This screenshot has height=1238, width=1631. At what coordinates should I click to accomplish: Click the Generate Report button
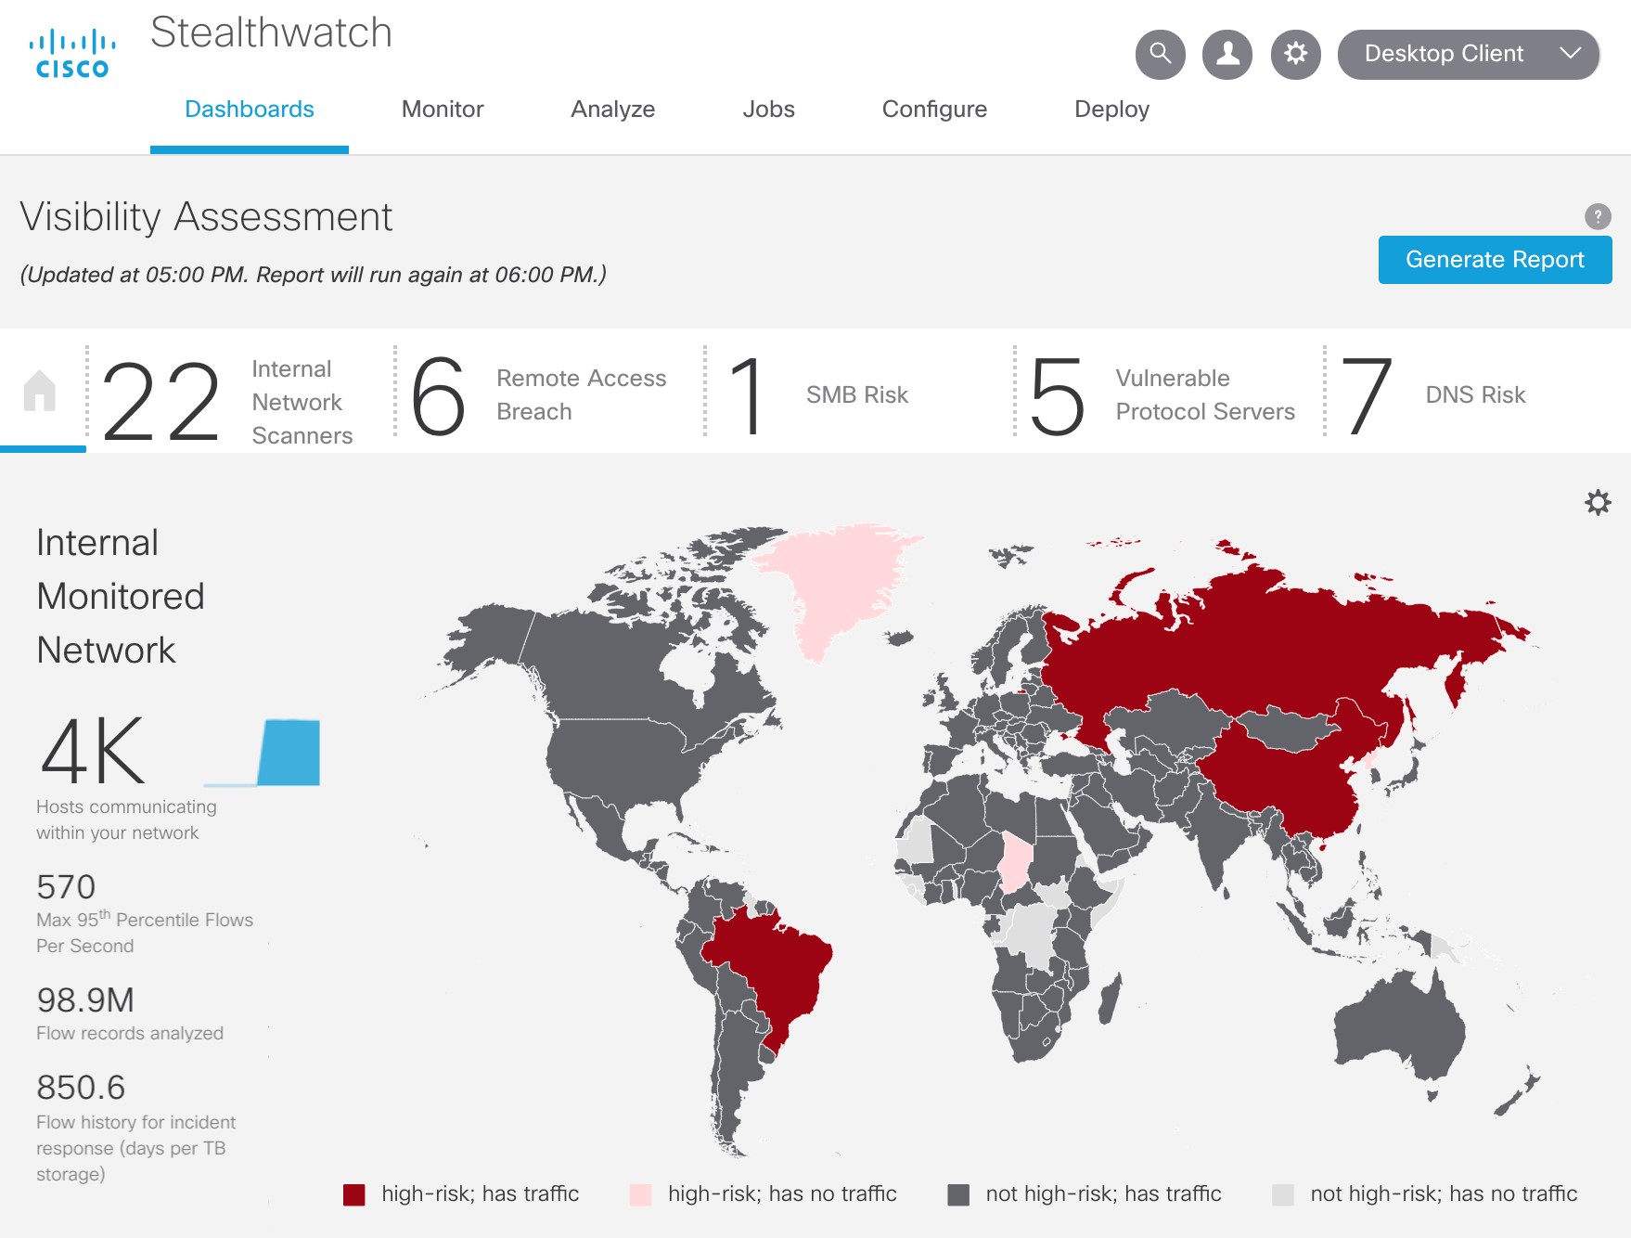pos(1494,260)
